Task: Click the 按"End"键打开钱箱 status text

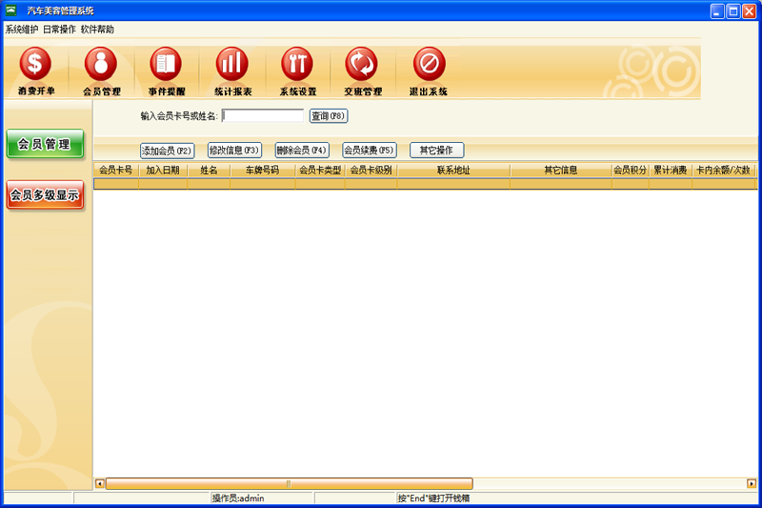Action: point(433,498)
